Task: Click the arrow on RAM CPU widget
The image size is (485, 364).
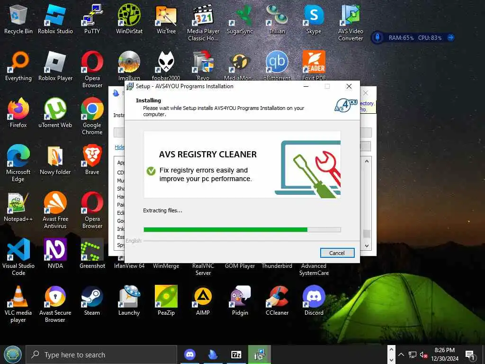Action: click(451, 38)
